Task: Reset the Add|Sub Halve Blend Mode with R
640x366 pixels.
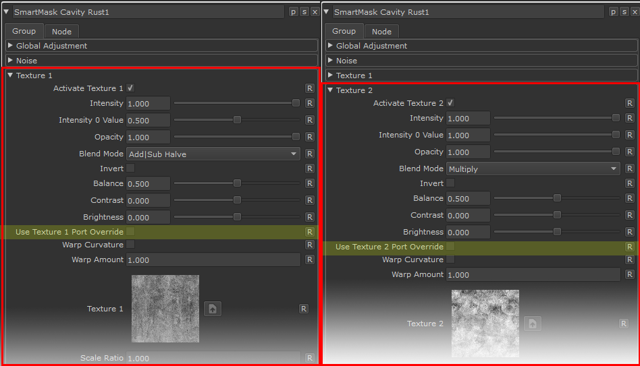Action: click(309, 154)
